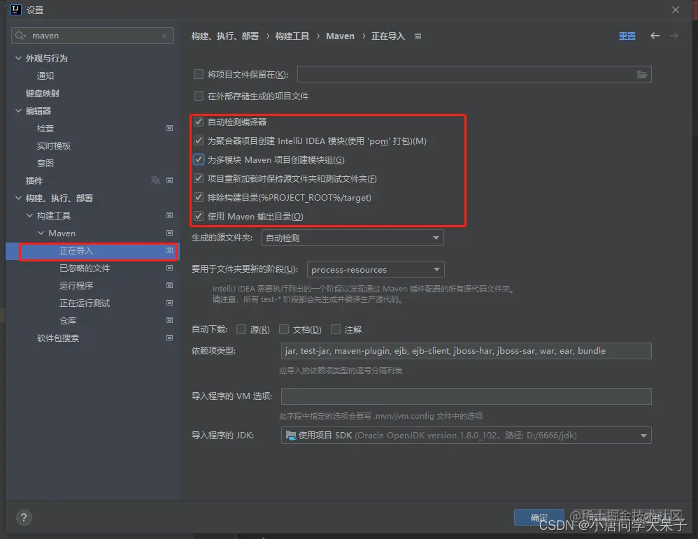
Task: Click the folder browse icon in path field
Action: tap(641, 74)
